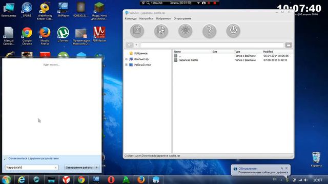
Task: Click the status bar path japanese-castle.rar
Action: click(x=152, y=156)
